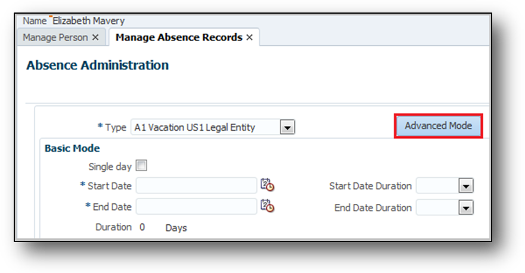Close the Manage Absence Records tab
Screen dimensions: 525x273
coord(250,37)
